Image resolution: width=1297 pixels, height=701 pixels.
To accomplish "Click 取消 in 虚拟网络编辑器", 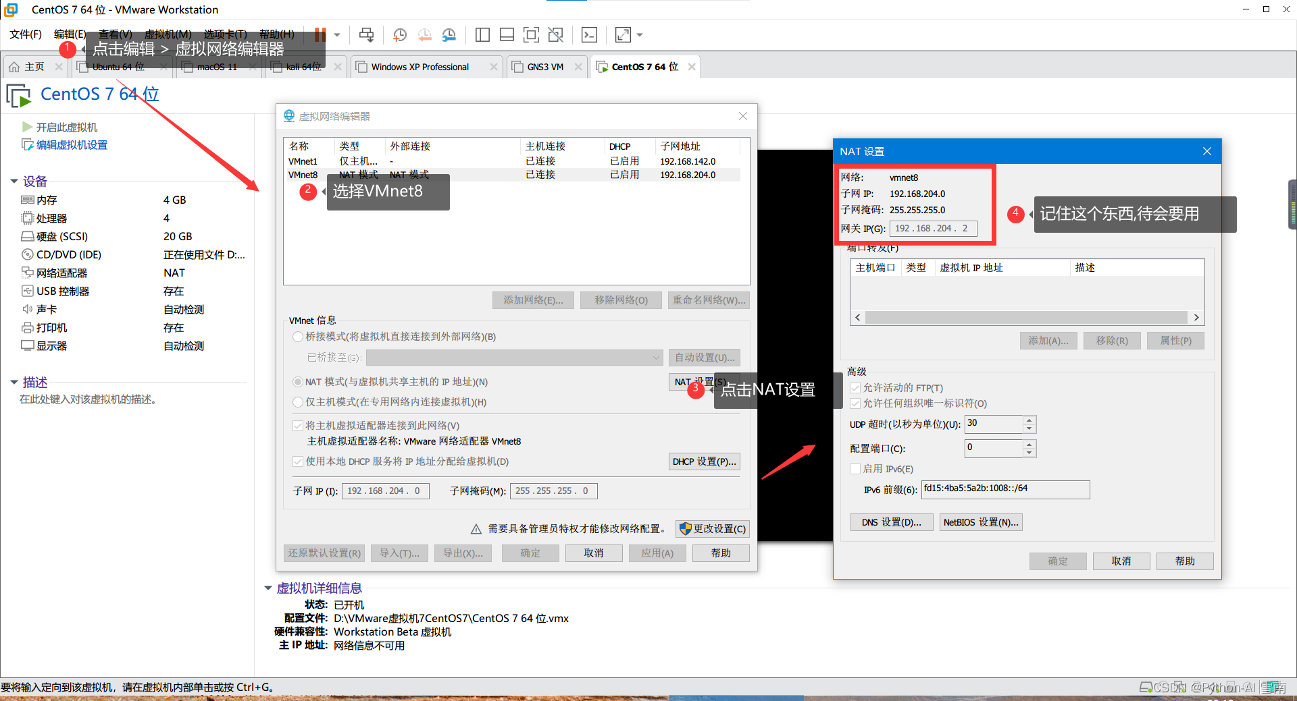I will pyautogui.click(x=594, y=553).
